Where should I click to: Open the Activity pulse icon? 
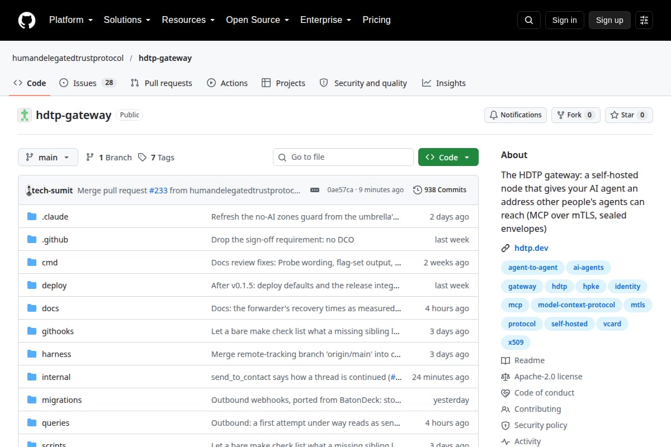click(505, 442)
